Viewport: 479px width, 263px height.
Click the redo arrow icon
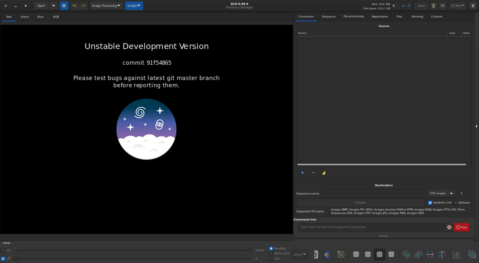pyautogui.click(x=84, y=6)
